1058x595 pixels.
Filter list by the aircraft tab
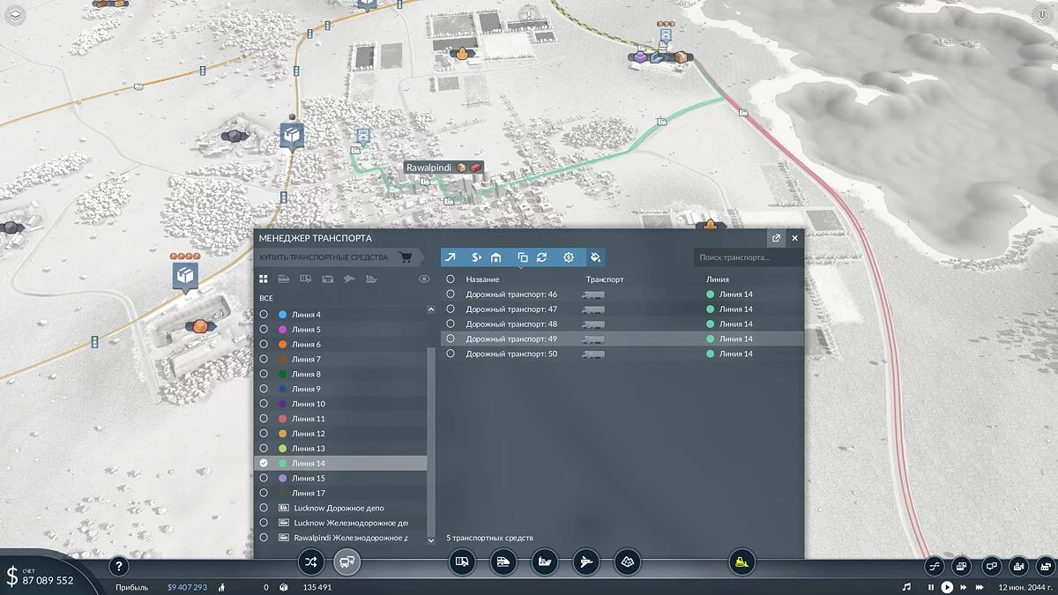(x=348, y=279)
